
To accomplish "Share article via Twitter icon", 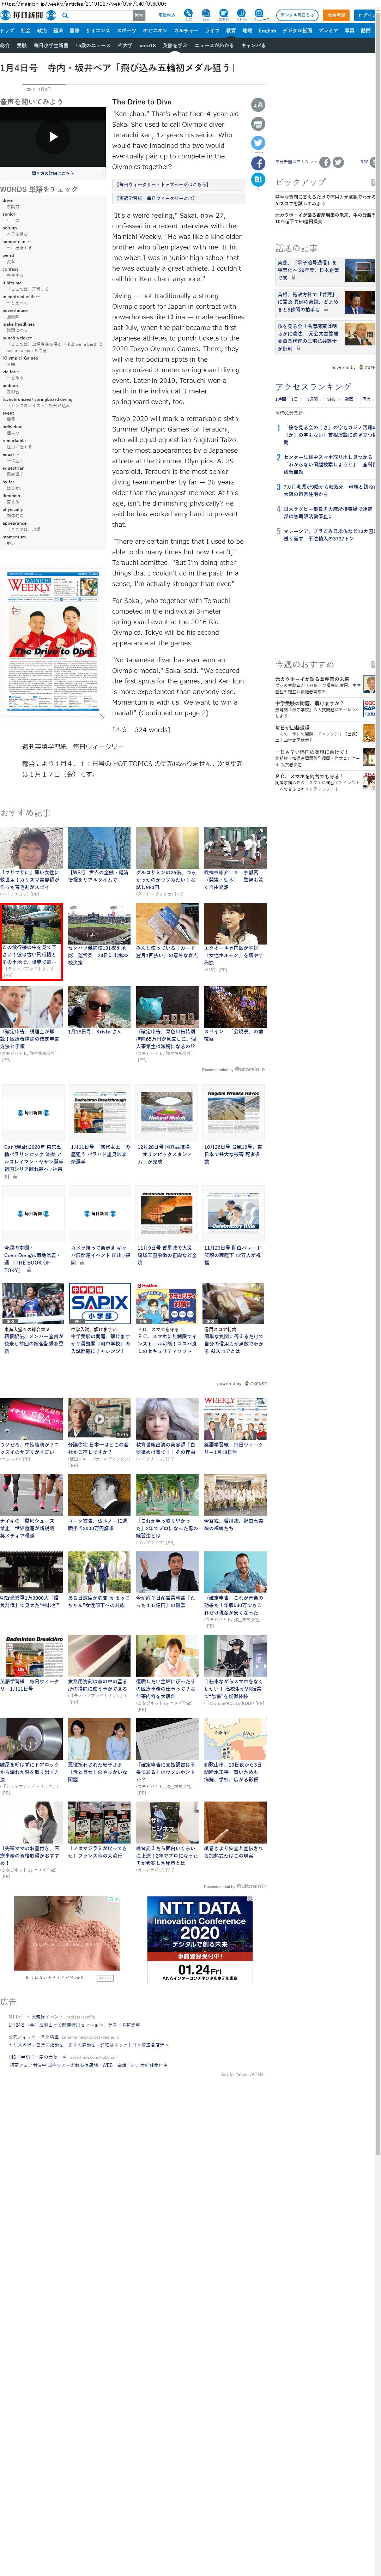I will click(258, 143).
